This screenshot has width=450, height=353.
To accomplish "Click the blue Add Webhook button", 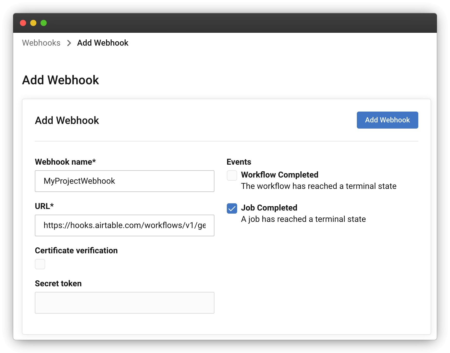I will pyautogui.click(x=387, y=120).
